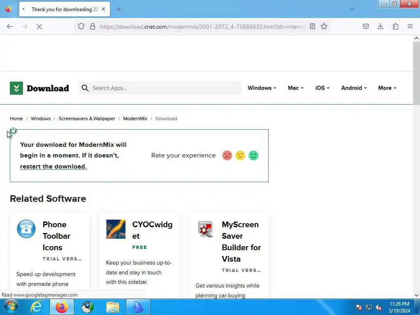Image resolution: width=420 pixels, height=315 pixels.
Task: Open a new tab with the plus button
Action: pyautogui.click(x=119, y=9)
